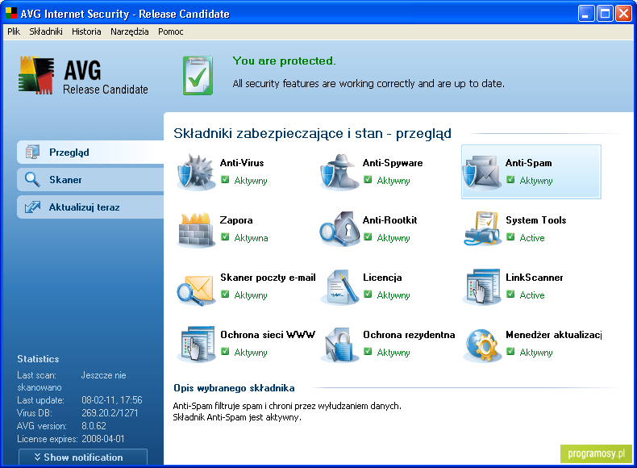Select the Menedżer aktualizacji label
The height and width of the screenshot is (468, 637).
(x=553, y=335)
